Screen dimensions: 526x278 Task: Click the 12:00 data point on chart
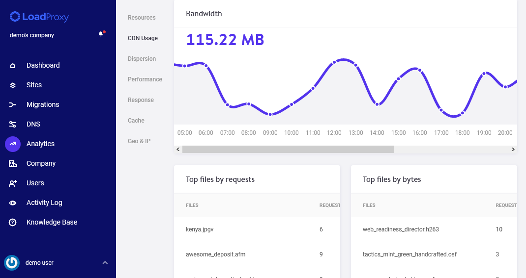pos(334,62)
